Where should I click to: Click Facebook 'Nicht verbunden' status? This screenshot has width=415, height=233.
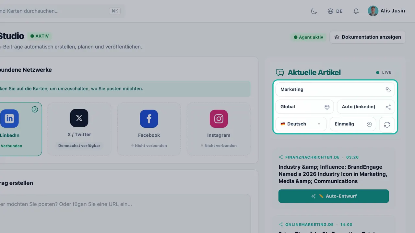[x=149, y=146]
